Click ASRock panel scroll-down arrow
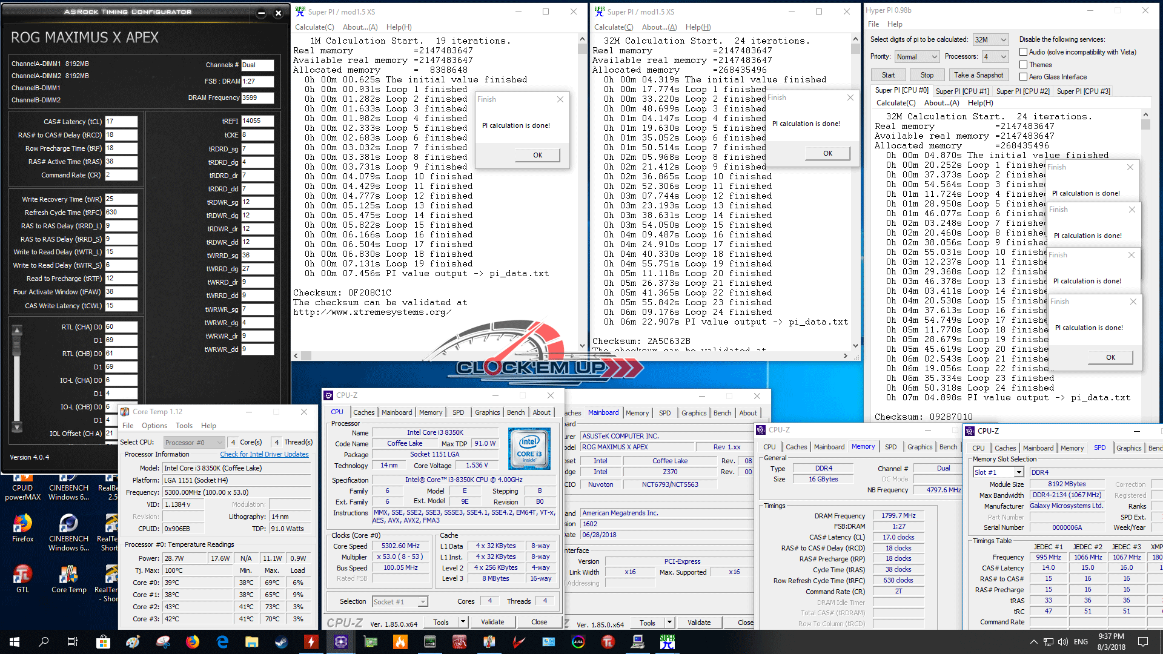Image resolution: width=1163 pixels, height=654 pixels. click(17, 427)
